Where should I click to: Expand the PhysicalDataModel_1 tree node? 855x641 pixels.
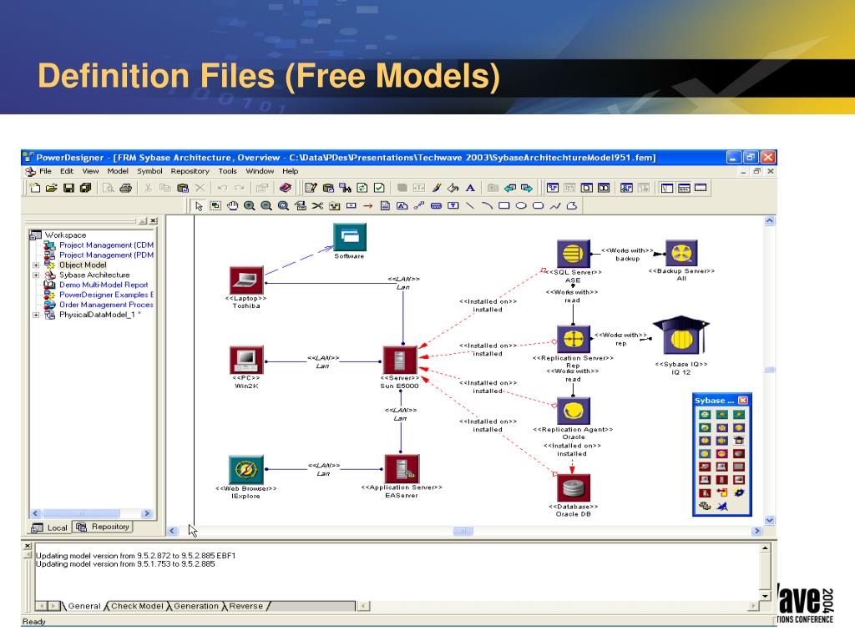[x=36, y=315]
